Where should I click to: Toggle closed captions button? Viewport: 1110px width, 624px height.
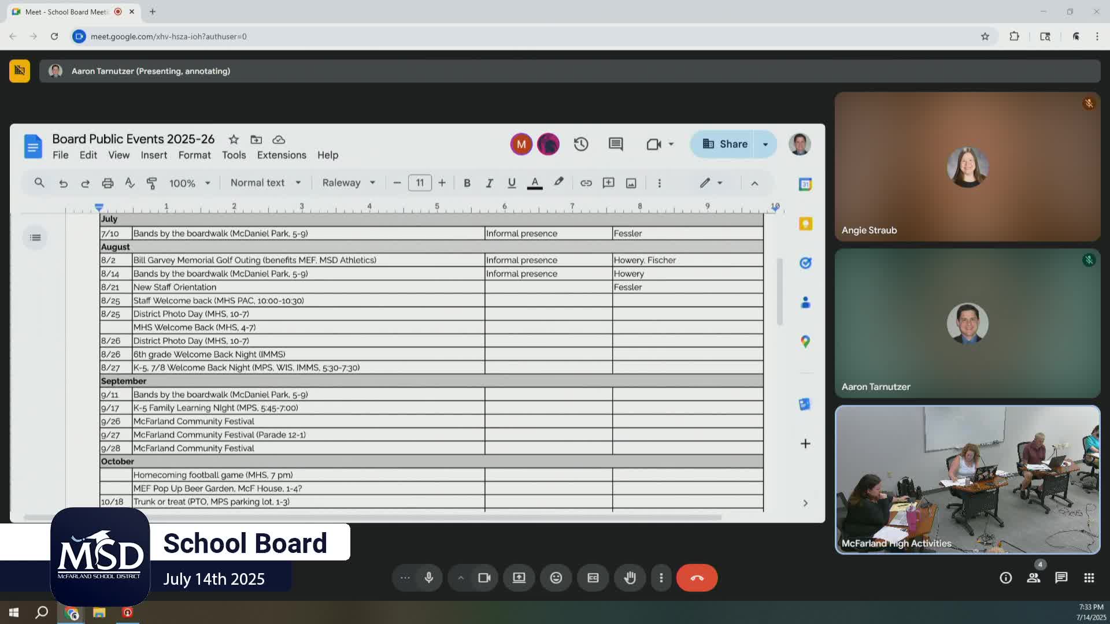593,578
